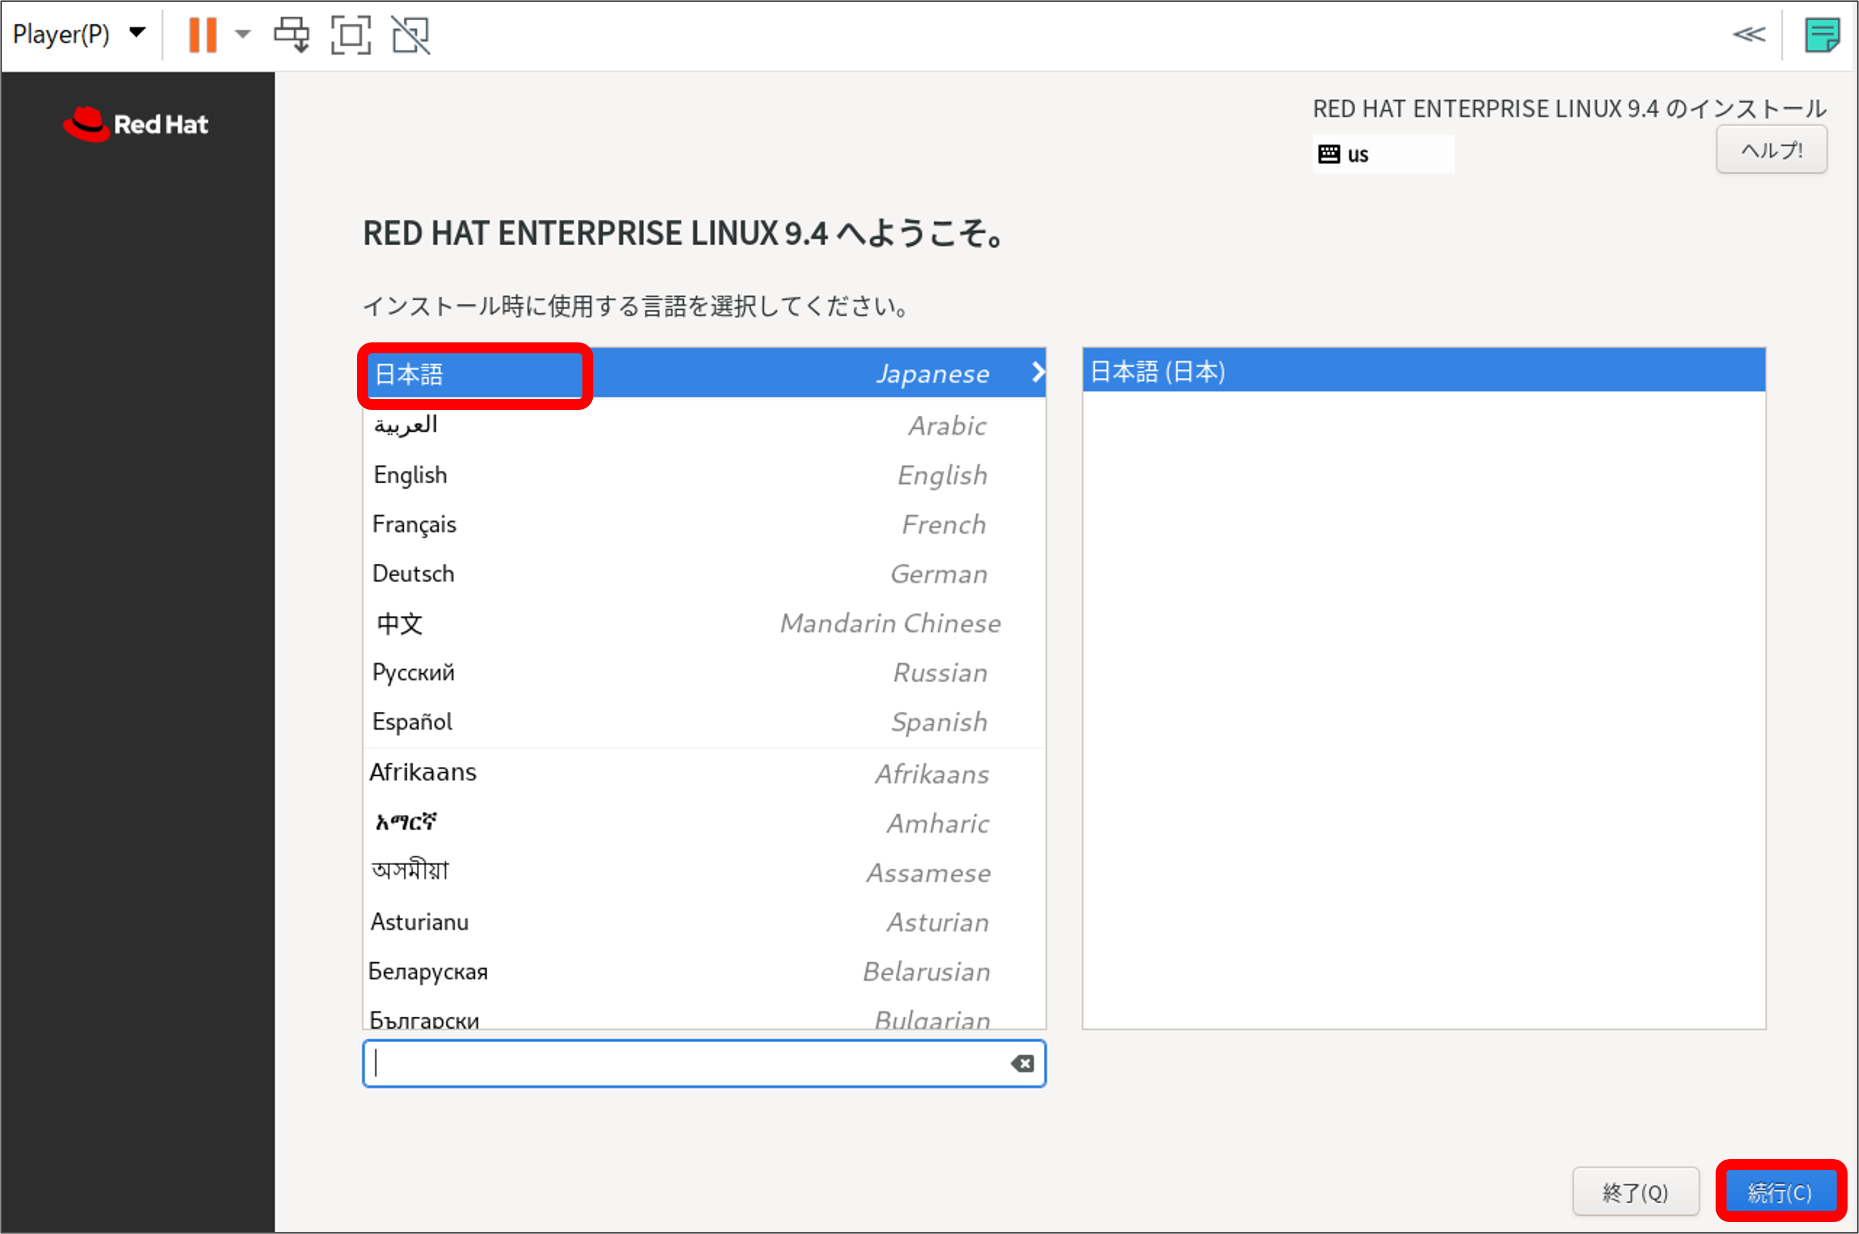The height and width of the screenshot is (1234, 1859).
Task: Click the Send Ctrl+Alt+Del icon
Action: [x=292, y=35]
